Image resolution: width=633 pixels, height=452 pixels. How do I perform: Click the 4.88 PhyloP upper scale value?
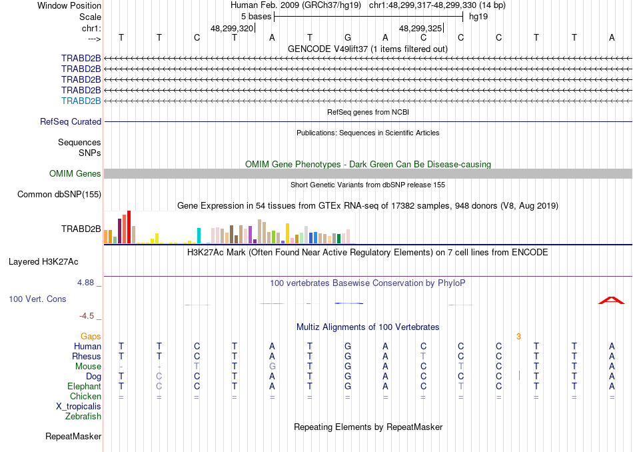[x=85, y=283]
